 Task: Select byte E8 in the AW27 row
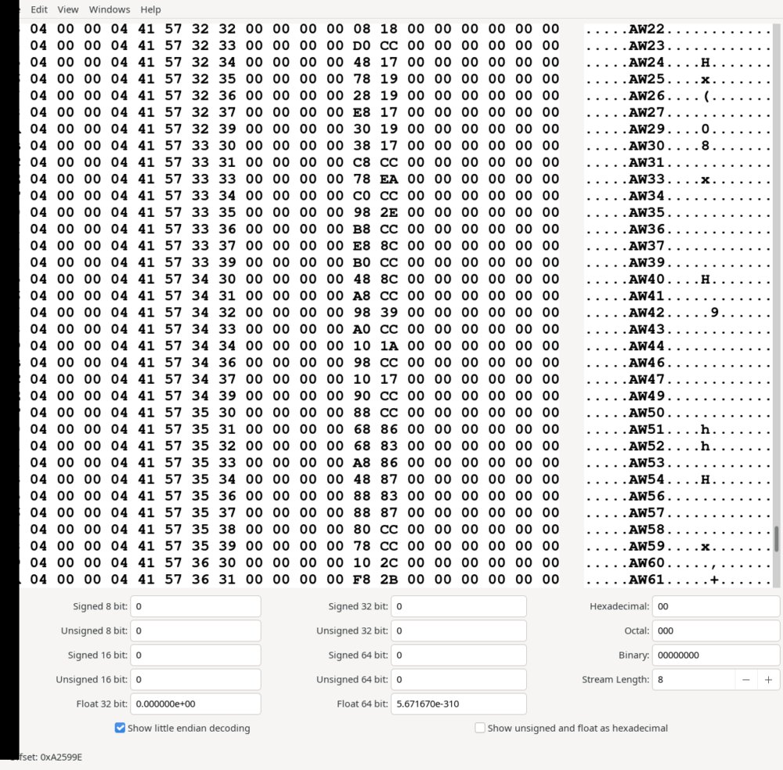(x=362, y=113)
